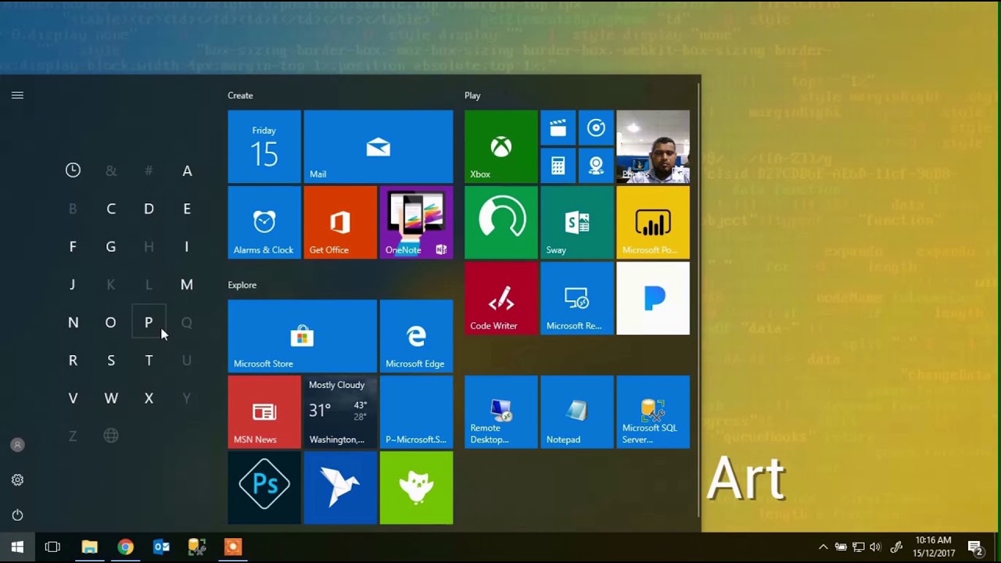Open the Pandora white P tile
The height and width of the screenshot is (563, 1001).
(653, 298)
